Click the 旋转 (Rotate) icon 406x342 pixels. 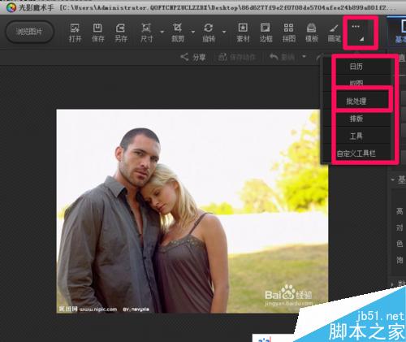click(x=209, y=32)
